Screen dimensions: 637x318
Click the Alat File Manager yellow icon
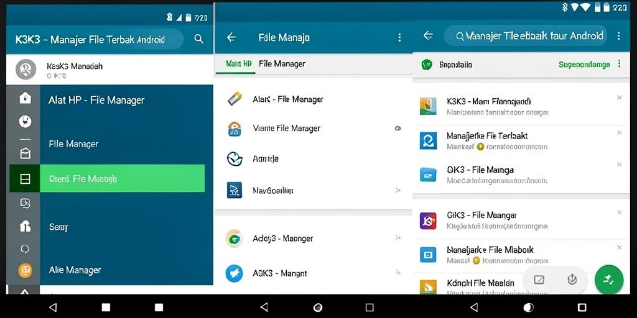[x=235, y=99]
